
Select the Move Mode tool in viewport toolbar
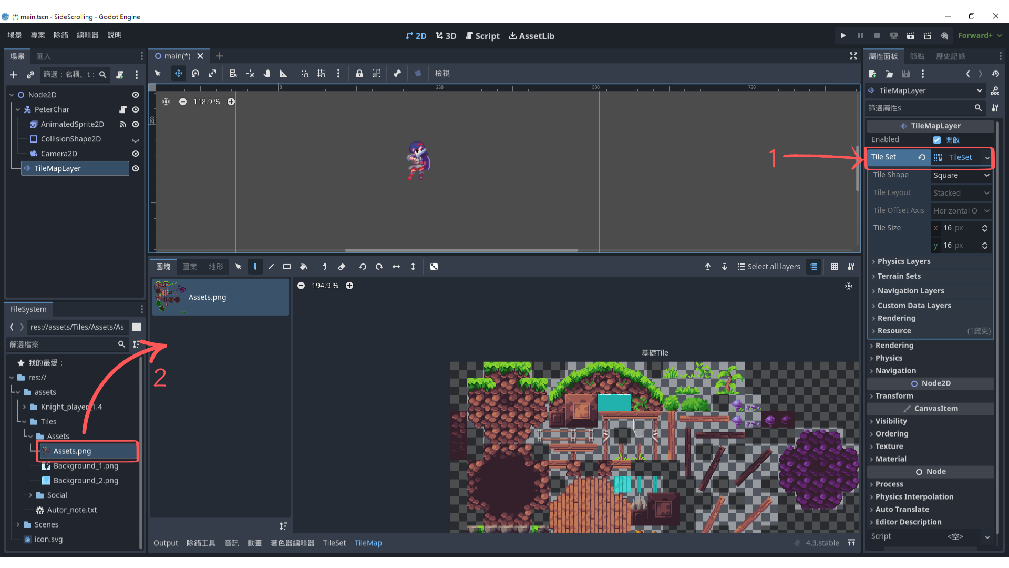[x=179, y=74]
